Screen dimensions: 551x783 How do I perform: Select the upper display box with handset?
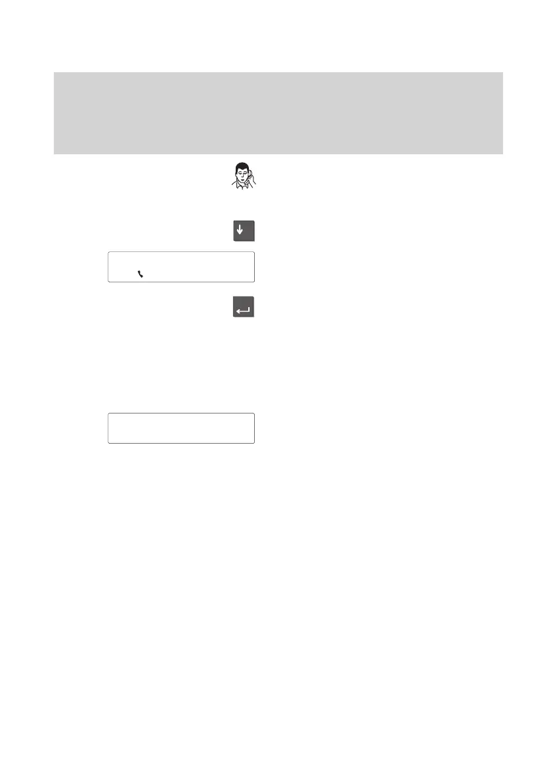tap(181, 267)
